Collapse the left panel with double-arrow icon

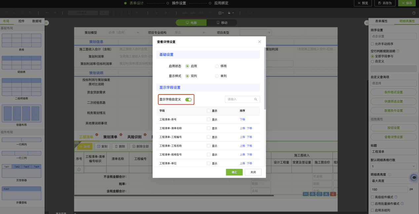pos(47,23)
